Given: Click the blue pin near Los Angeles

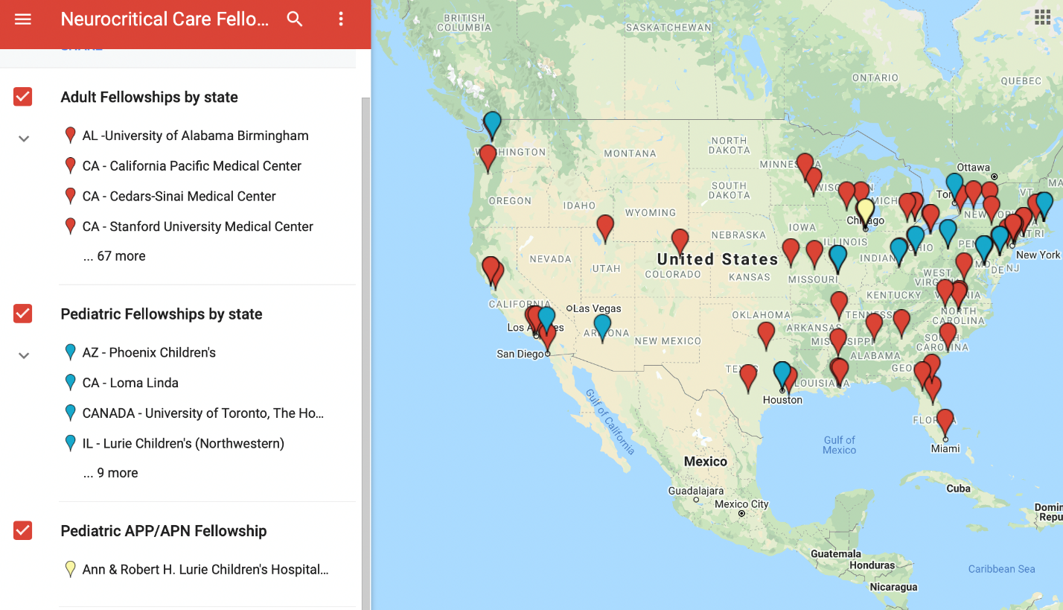Looking at the screenshot, I should pos(546,320).
